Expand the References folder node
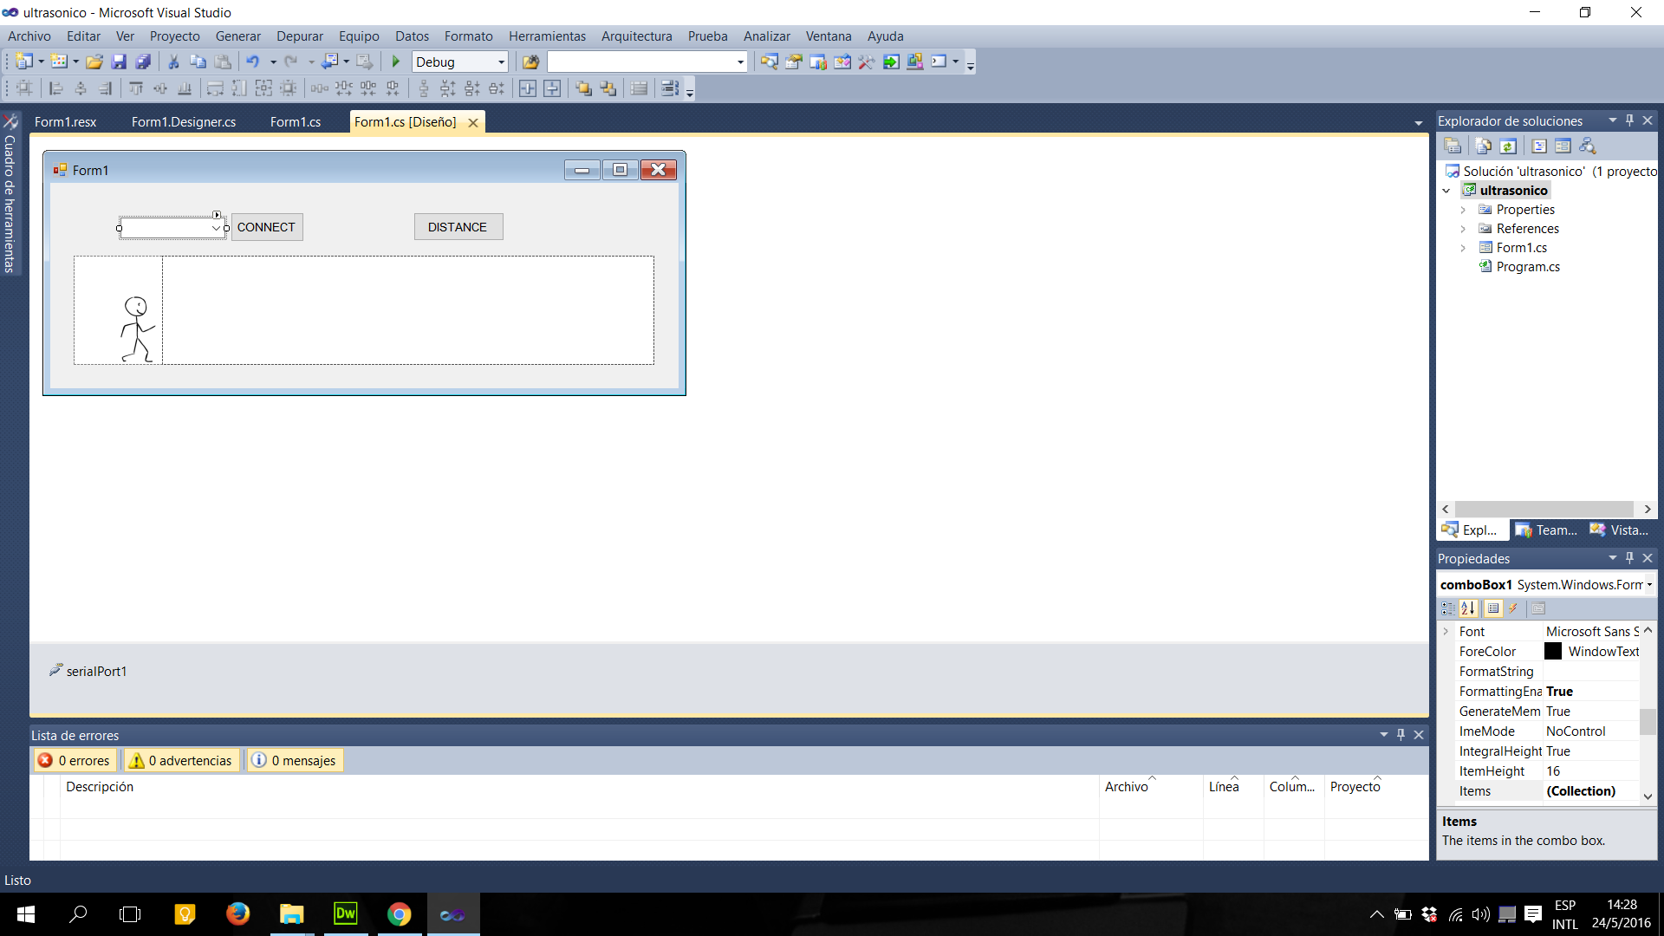This screenshot has height=936, width=1664. (x=1463, y=229)
